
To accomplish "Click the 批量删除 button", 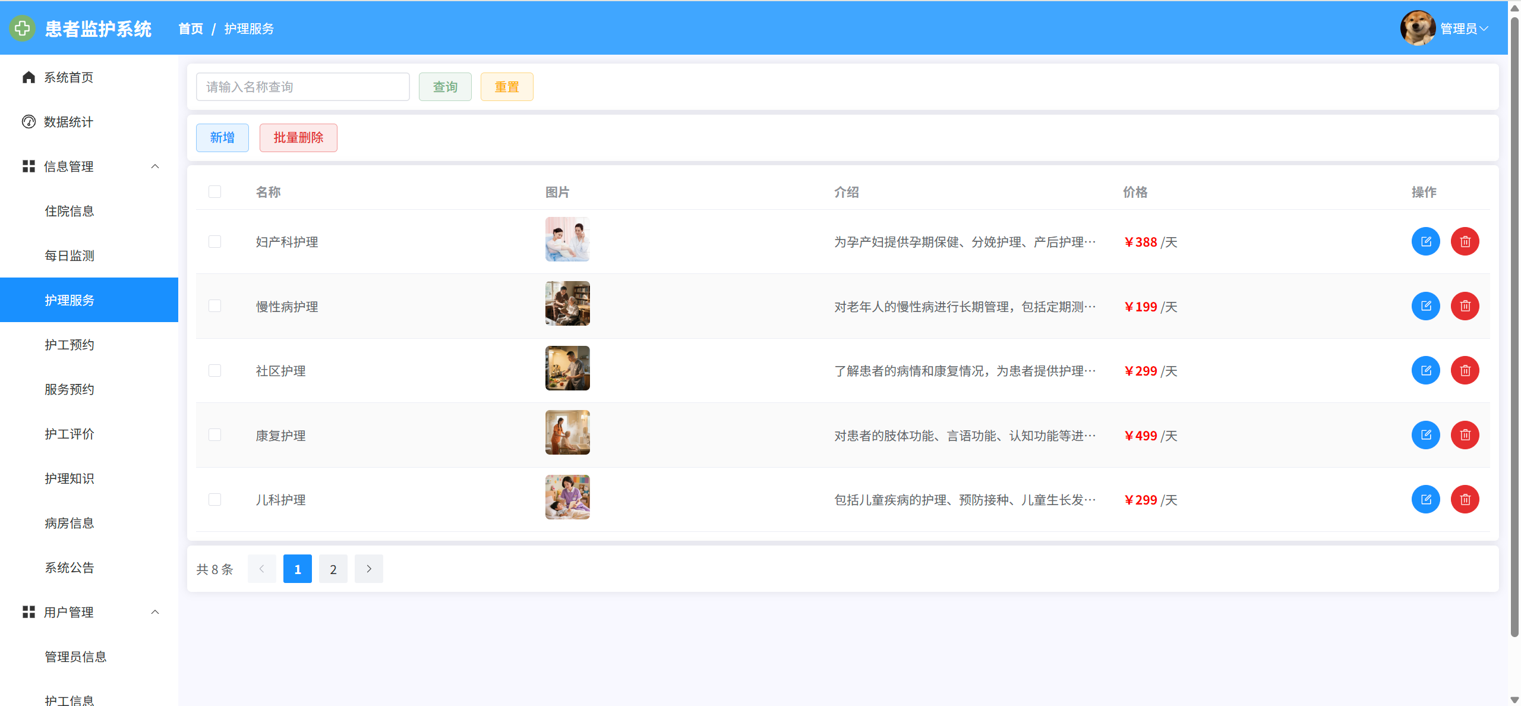I will point(298,138).
